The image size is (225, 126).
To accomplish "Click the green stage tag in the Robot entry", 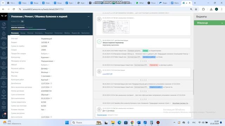I will coord(145,51).
